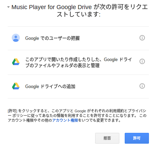
Task: Click ストしています heading line
Action: pos(78,14)
